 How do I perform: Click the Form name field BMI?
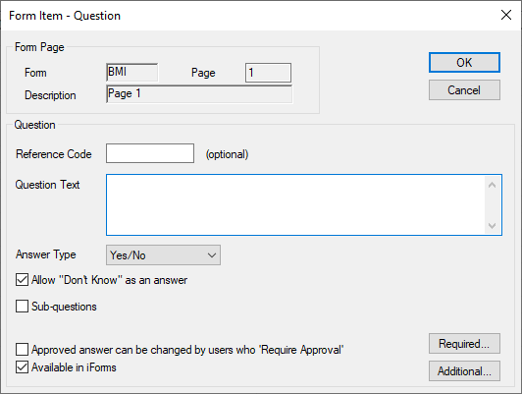pos(132,73)
